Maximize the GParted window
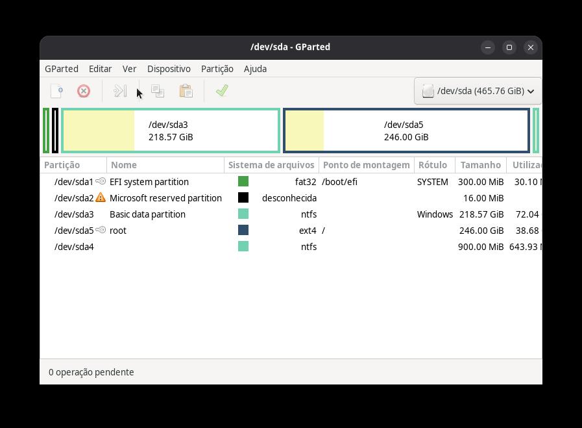 click(x=509, y=47)
